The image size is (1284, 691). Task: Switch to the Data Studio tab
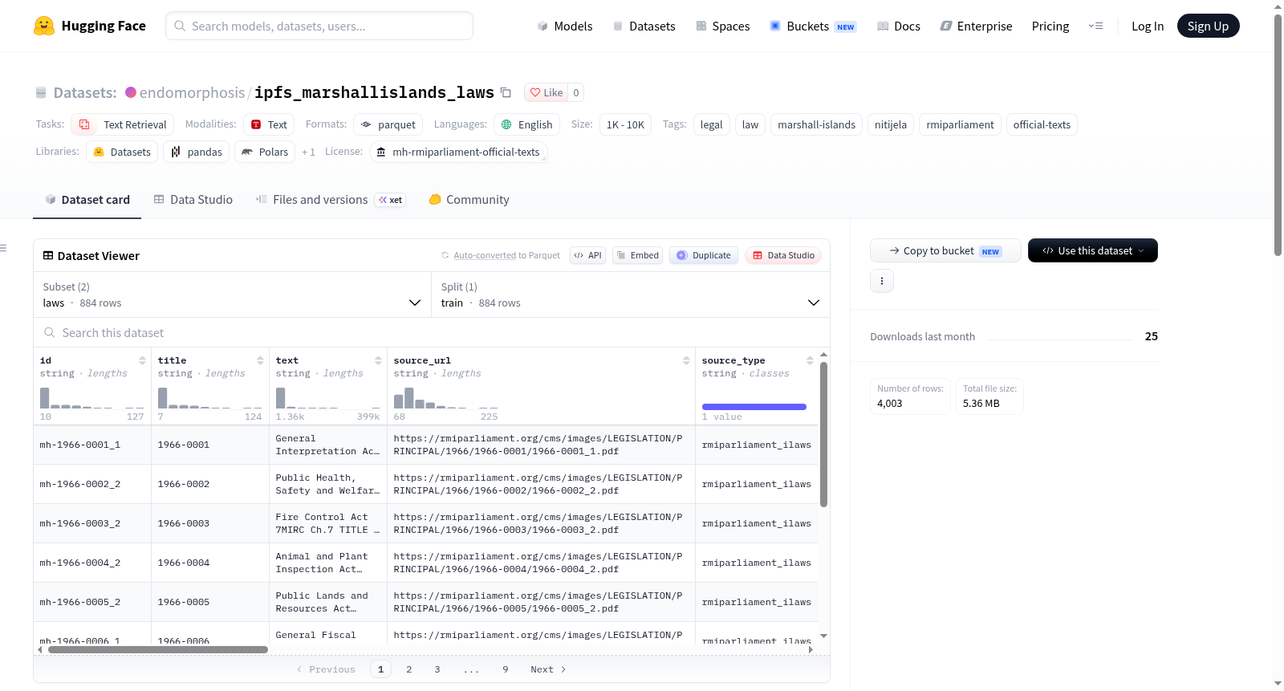coord(193,200)
